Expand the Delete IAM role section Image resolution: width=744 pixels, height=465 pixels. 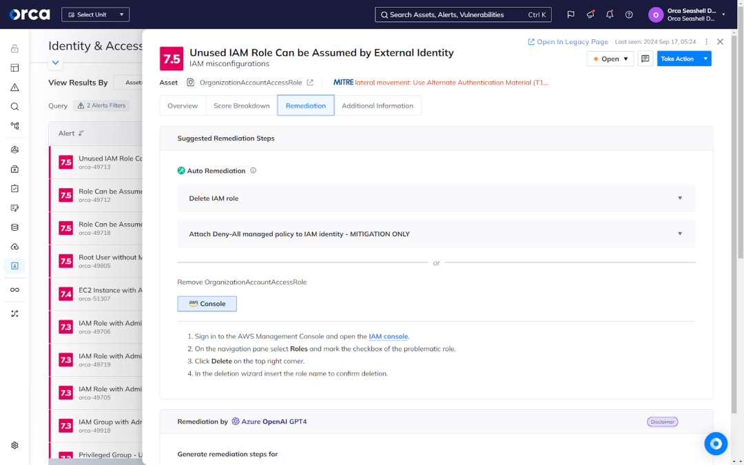[x=436, y=198]
